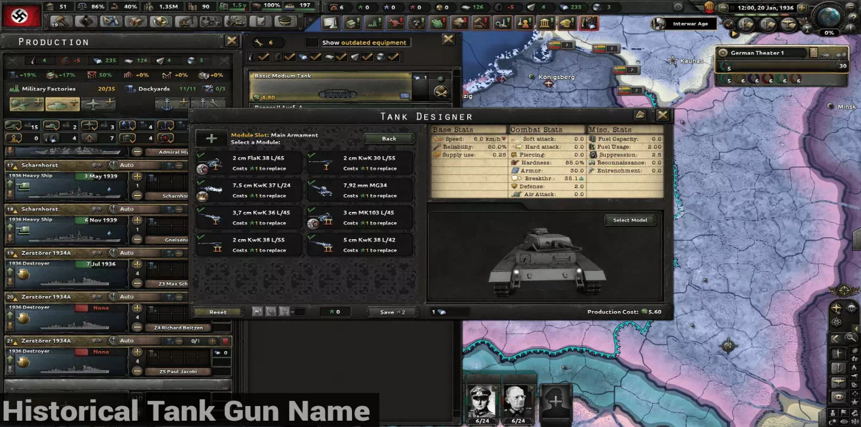861x427 pixels.
Task: Add aircraft production line button
Action: [99, 104]
